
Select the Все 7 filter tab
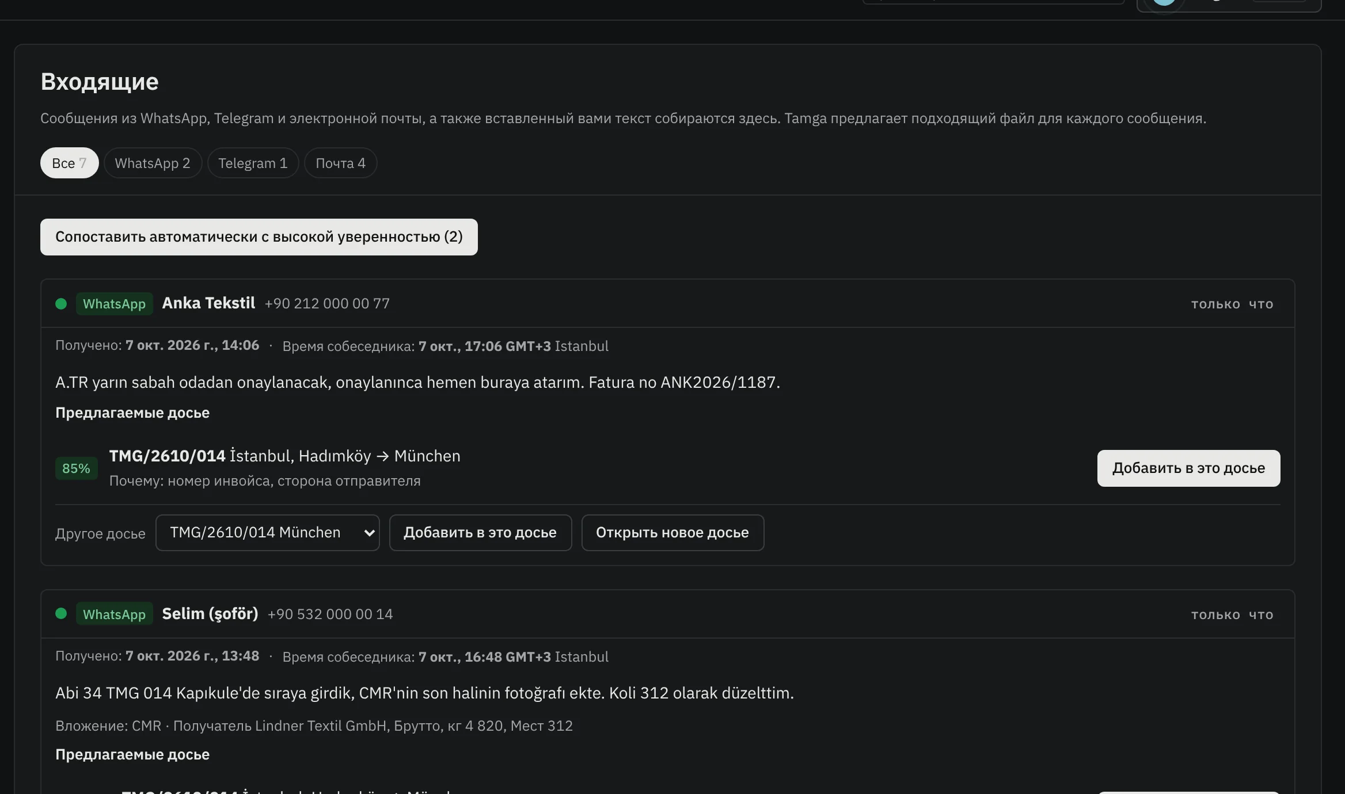pyautogui.click(x=69, y=163)
